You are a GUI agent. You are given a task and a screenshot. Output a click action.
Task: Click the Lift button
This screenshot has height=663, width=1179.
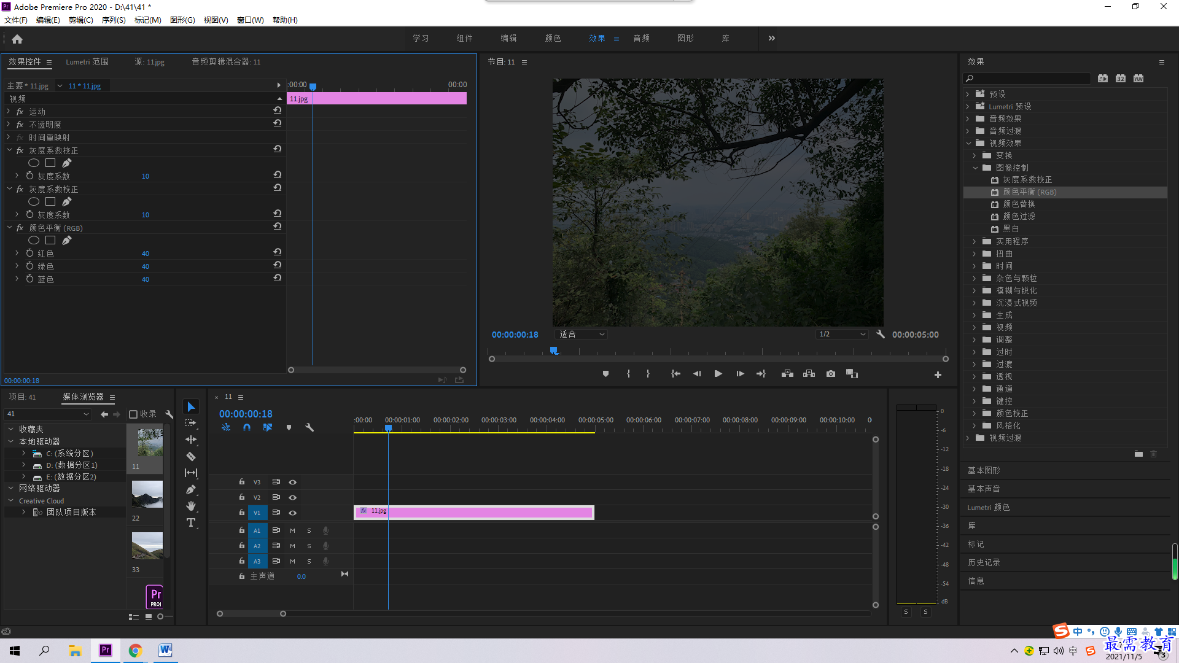(787, 374)
